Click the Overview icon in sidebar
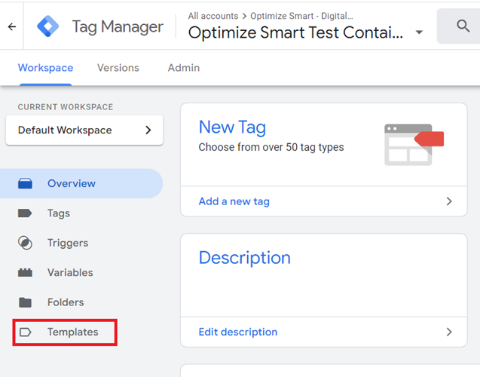 pyautogui.click(x=26, y=183)
